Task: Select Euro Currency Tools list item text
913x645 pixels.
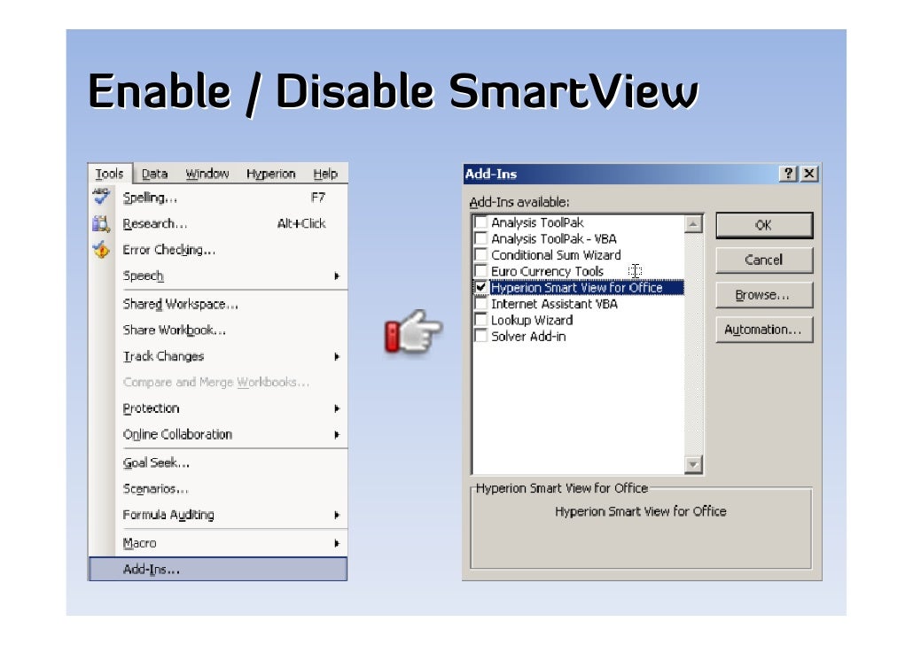Action: click(x=547, y=271)
